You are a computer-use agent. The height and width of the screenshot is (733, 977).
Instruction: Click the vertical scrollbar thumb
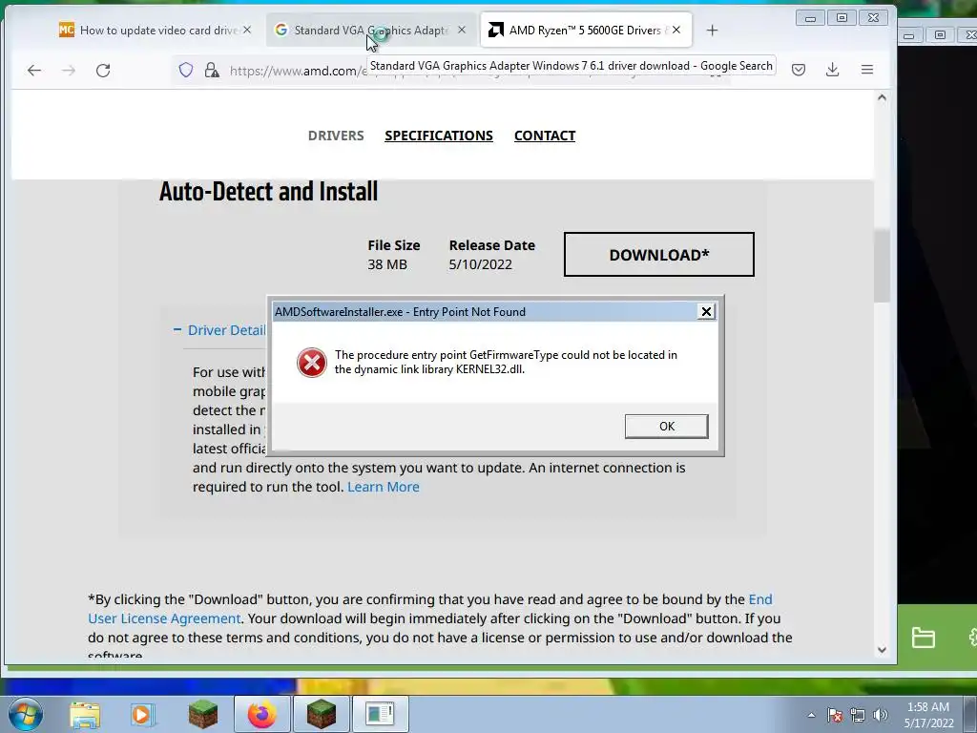[882, 266]
